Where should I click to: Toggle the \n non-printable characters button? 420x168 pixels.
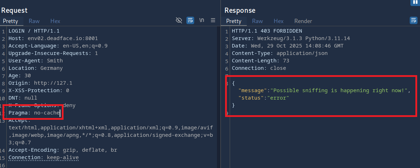tap(202, 20)
